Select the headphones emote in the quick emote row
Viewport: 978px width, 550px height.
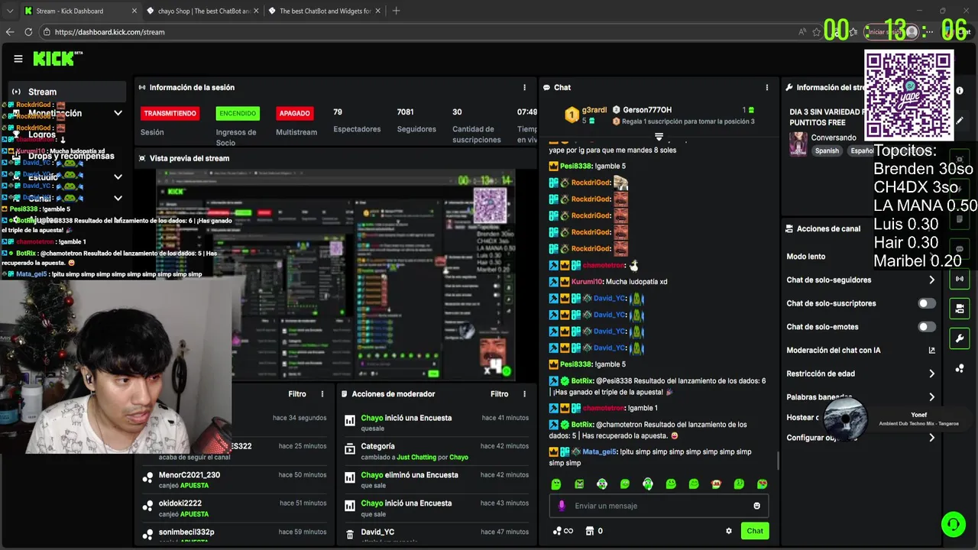pos(648,484)
